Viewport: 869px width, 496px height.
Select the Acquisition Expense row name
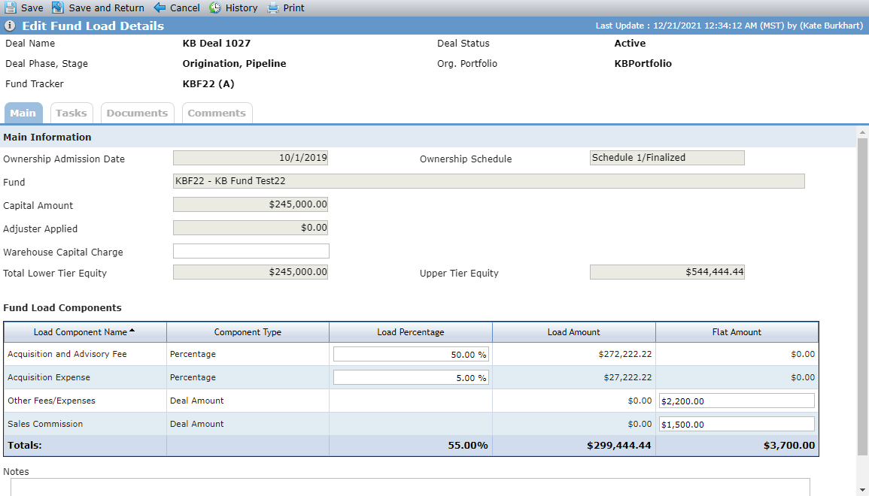[x=49, y=377]
